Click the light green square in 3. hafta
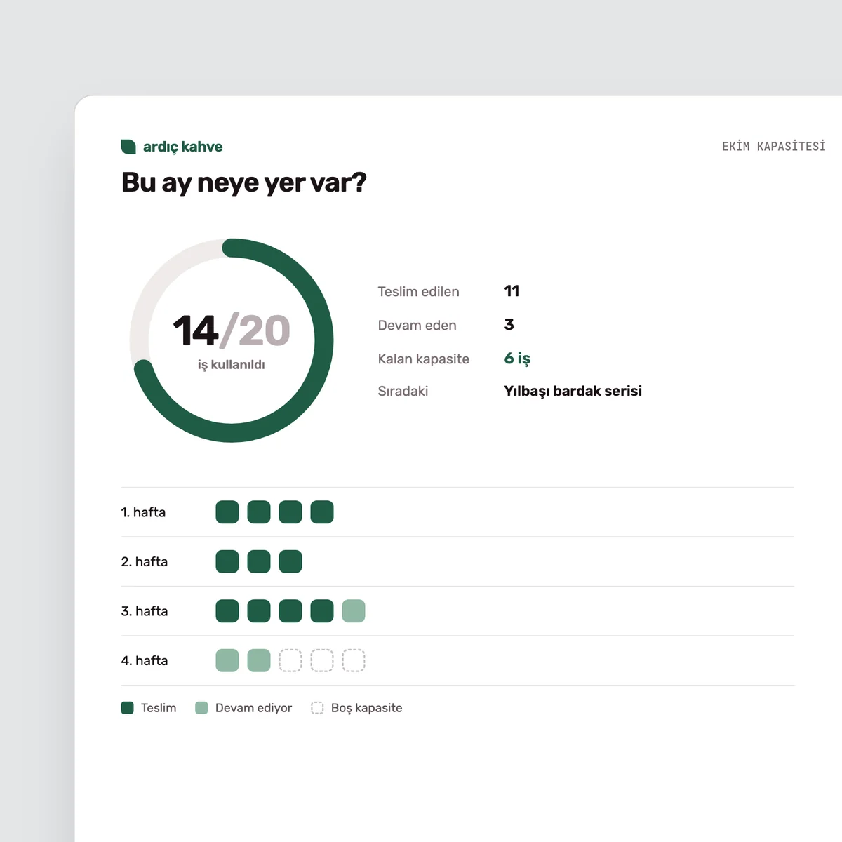The width and height of the screenshot is (842, 842). pyautogui.click(x=354, y=611)
